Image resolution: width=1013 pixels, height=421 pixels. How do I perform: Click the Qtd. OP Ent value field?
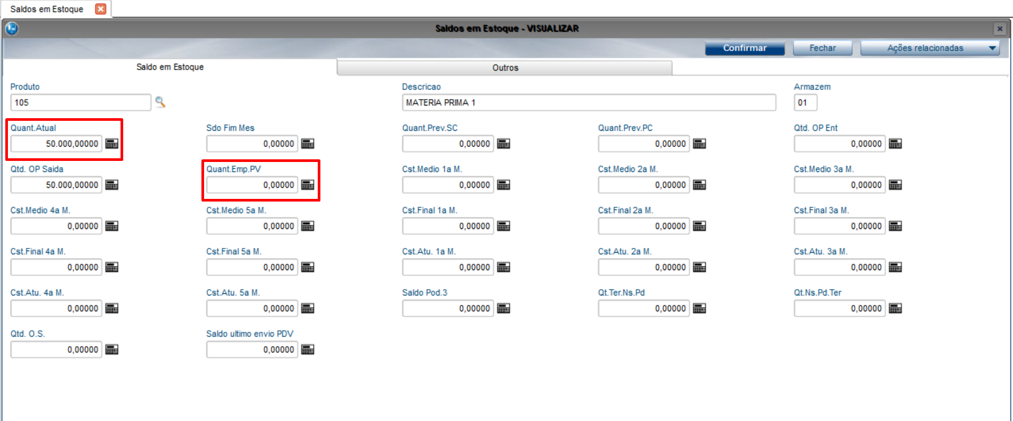(840, 143)
